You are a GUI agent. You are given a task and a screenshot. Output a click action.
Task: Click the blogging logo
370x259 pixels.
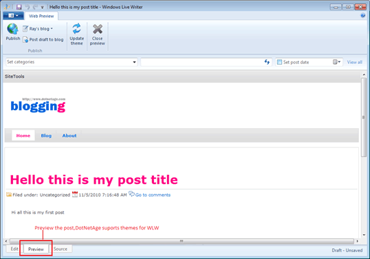click(38, 105)
